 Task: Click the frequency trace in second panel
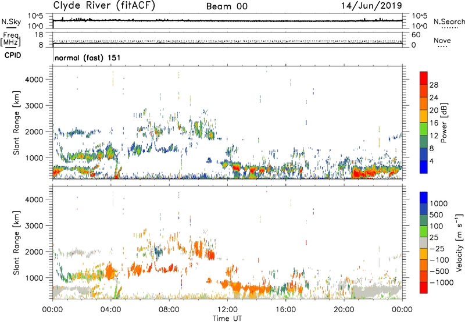(227, 43)
